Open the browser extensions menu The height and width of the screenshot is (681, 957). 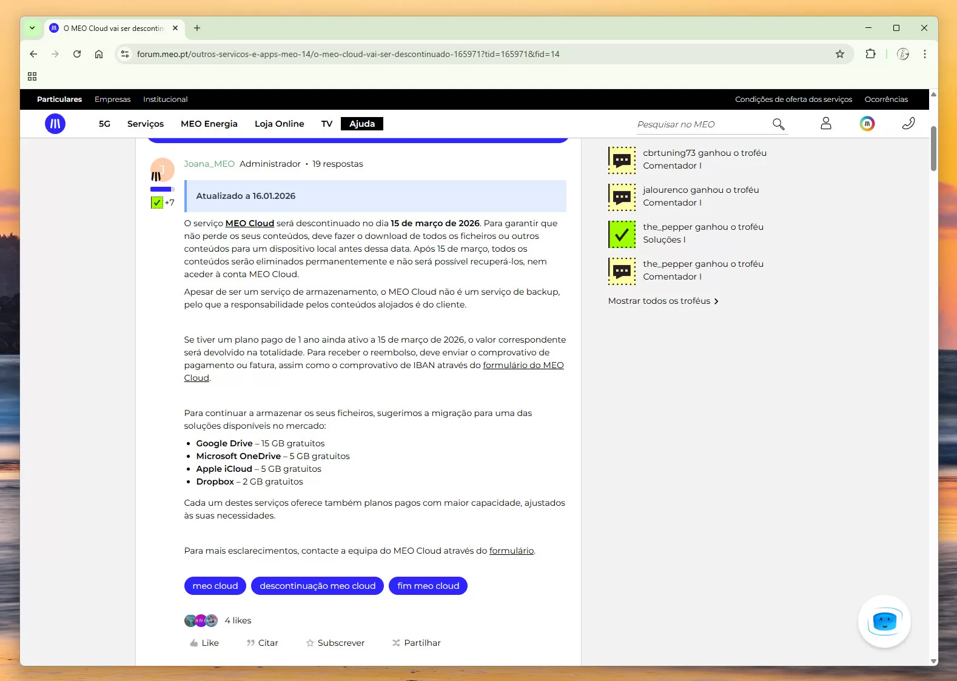(x=871, y=54)
